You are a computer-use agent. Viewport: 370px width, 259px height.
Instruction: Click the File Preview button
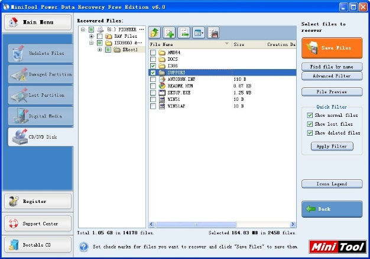(332, 92)
